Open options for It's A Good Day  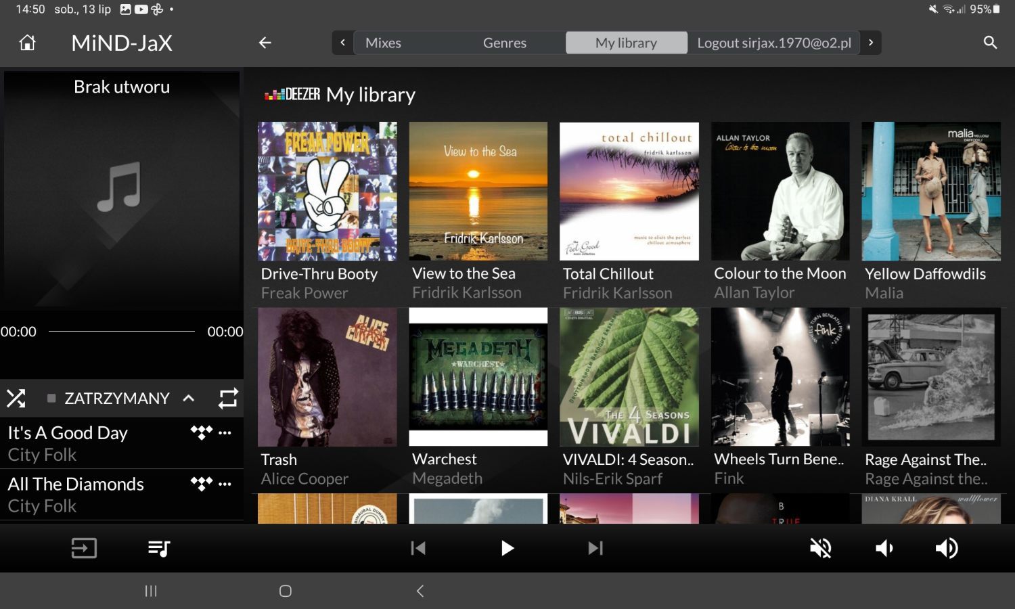point(225,432)
